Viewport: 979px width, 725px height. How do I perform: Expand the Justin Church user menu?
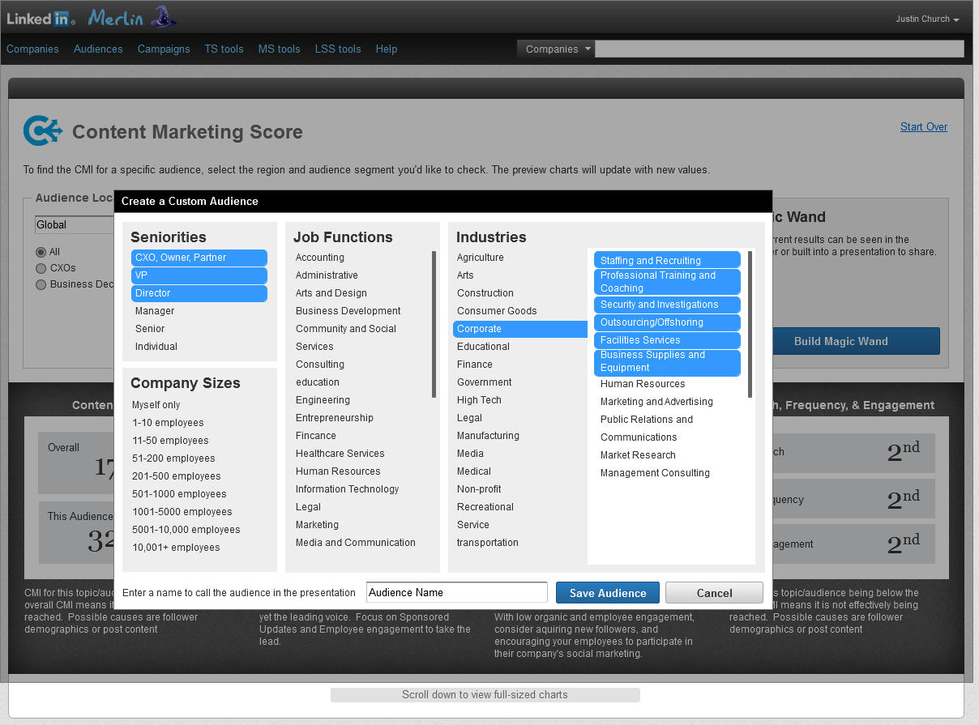pos(927,19)
